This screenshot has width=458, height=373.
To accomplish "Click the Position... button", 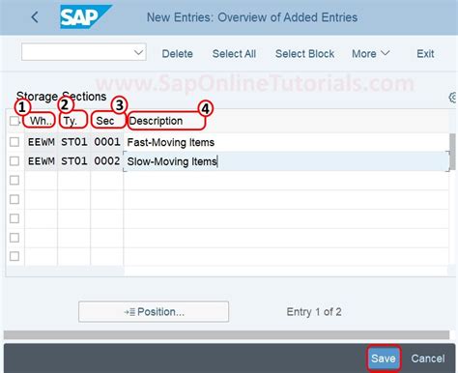I will 154,311.
